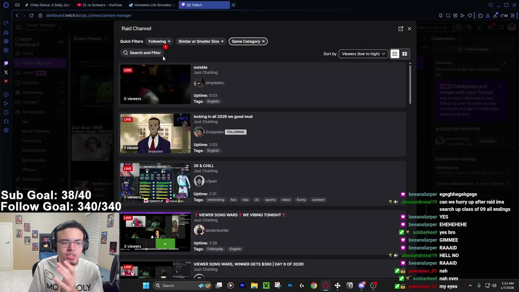519x292 pixels.
Task: Open Premiere Pro from taskbar
Action: click(242, 286)
